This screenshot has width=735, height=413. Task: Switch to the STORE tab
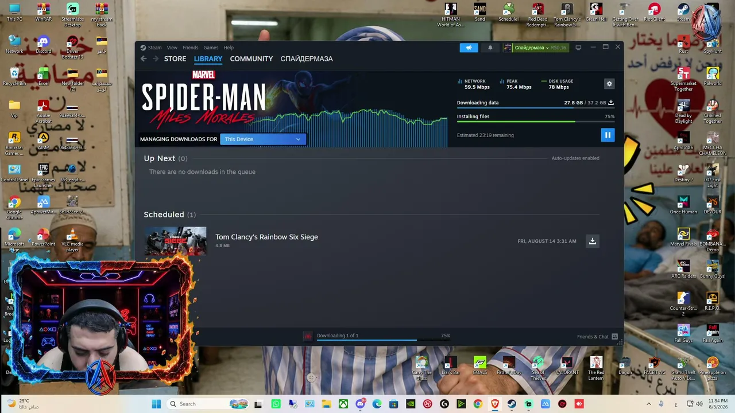(175, 59)
